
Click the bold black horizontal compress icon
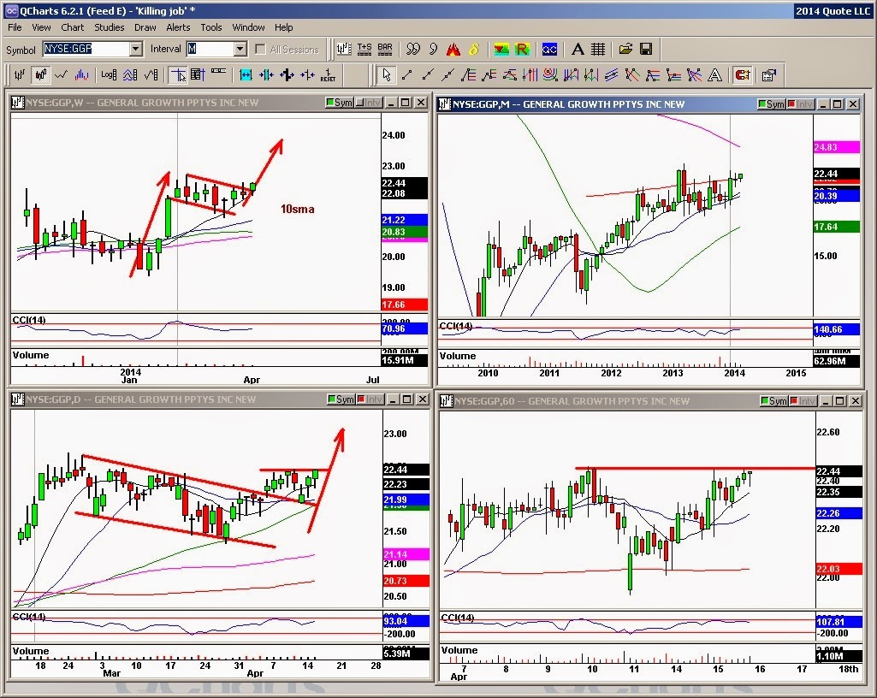[x=287, y=75]
